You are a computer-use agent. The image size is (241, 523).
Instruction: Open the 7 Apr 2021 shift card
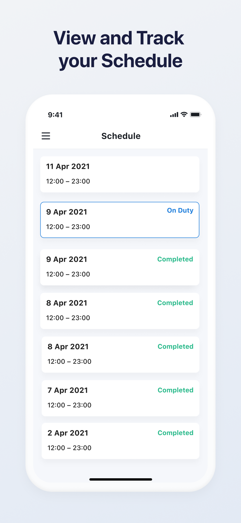click(121, 398)
